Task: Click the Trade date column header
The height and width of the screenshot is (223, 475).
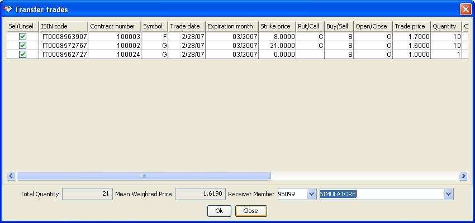Action: point(187,26)
